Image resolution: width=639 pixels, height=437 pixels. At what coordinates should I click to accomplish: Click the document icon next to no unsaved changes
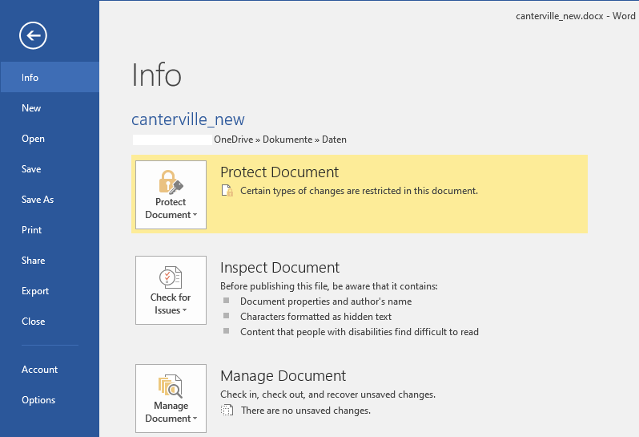227,411
